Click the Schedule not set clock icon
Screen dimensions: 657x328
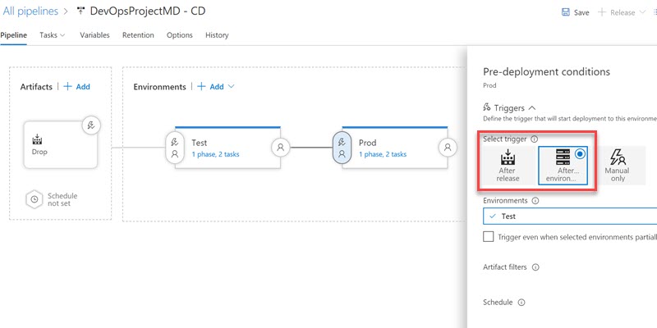click(x=34, y=199)
